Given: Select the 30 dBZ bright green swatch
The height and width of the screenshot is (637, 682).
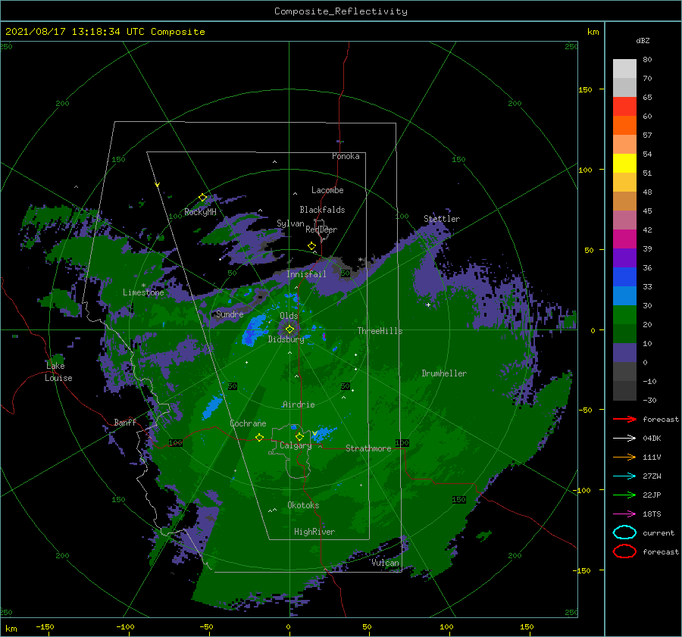Looking at the screenshot, I should tap(624, 315).
